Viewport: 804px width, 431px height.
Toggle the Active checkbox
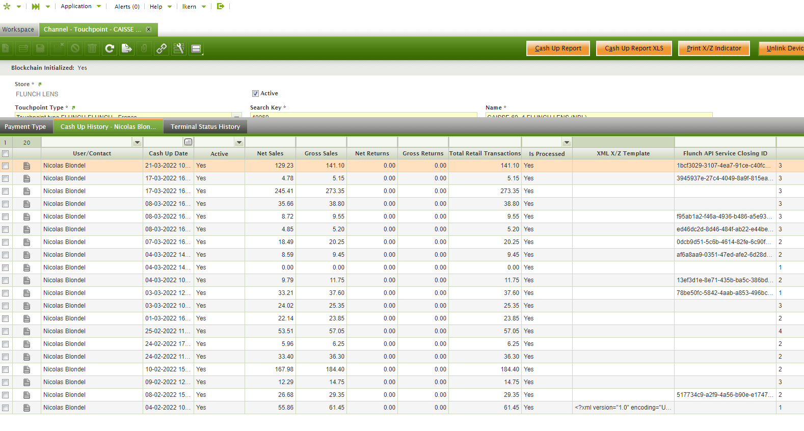coord(255,93)
